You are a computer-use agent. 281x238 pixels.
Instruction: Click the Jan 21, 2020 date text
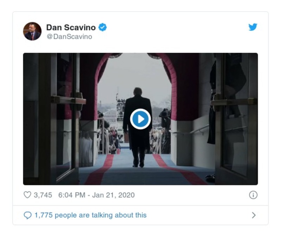click(113, 195)
